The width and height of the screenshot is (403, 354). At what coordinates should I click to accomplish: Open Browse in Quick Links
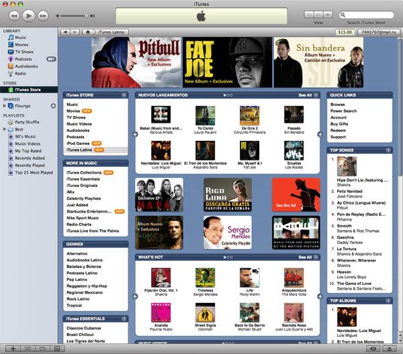point(337,105)
